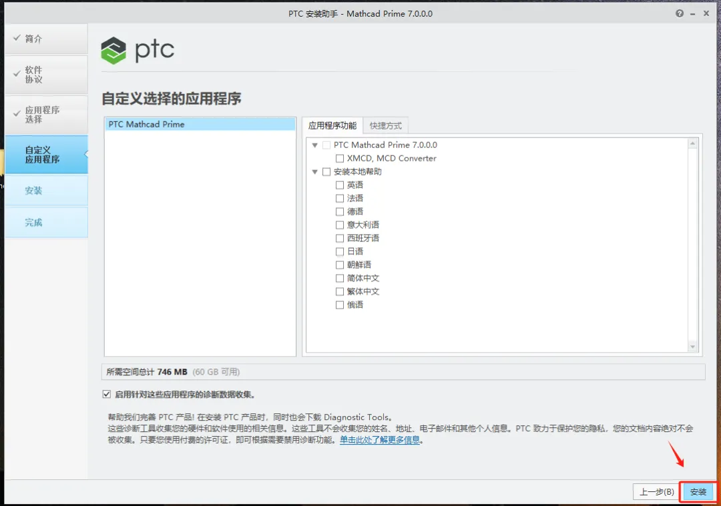Click the 安装 install button
Viewport: 721px width, 506px height.
[x=698, y=492]
